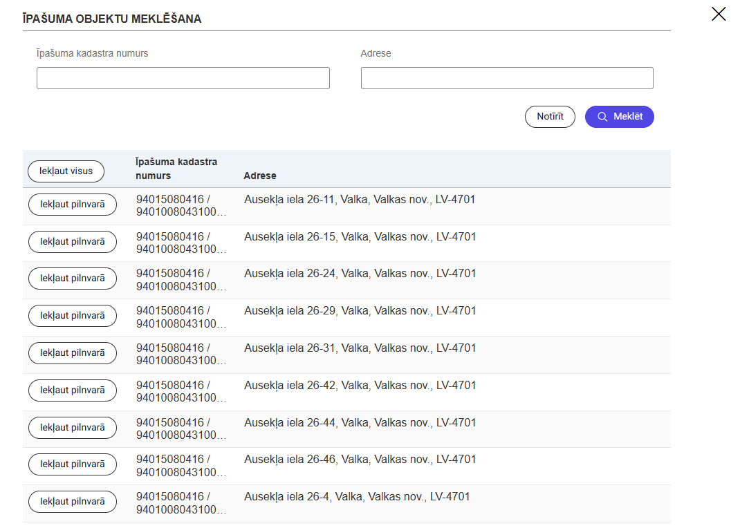The height and width of the screenshot is (528, 731).
Task: Select address Ausekļa iela 26-11 text
Action: pos(360,200)
